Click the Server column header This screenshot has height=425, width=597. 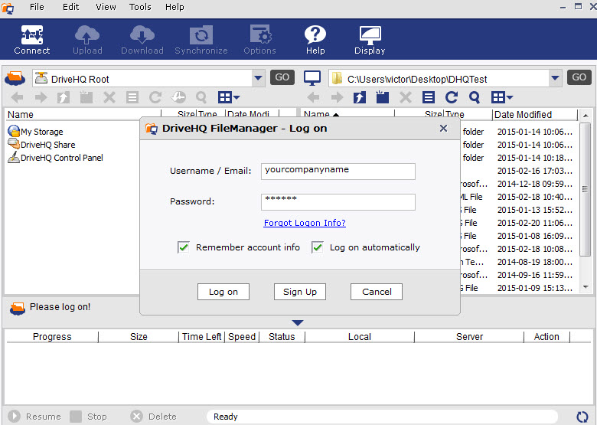(469, 337)
